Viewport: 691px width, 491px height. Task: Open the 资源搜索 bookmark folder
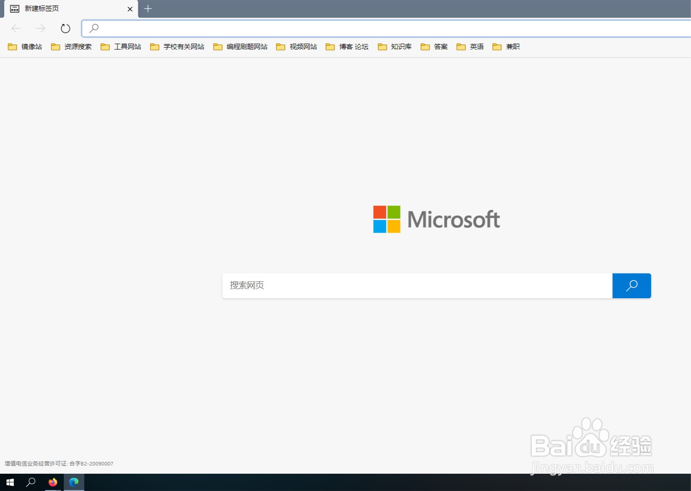click(x=71, y=47)
